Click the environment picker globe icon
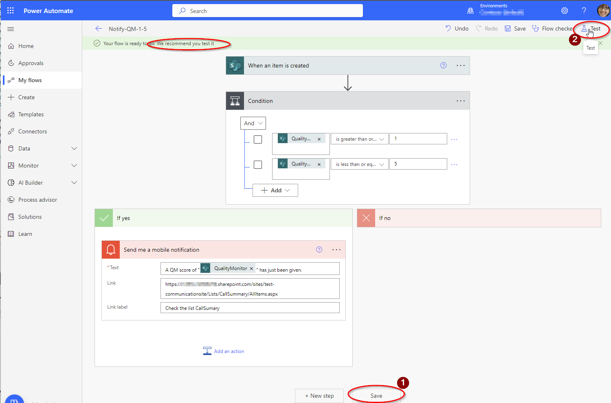This screenshot has width=611, height=403. 470,11
